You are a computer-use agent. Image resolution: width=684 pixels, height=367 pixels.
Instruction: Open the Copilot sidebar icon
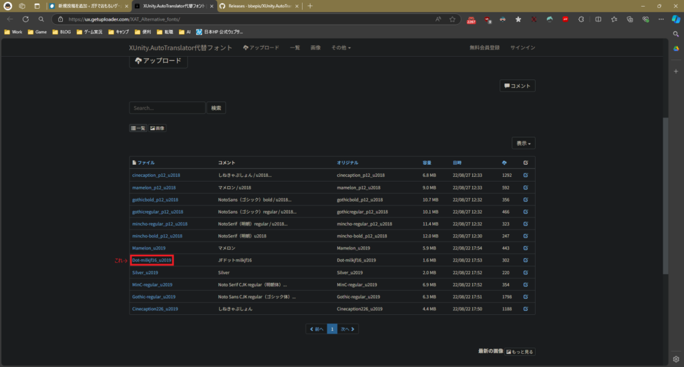[x=676, y=19]
